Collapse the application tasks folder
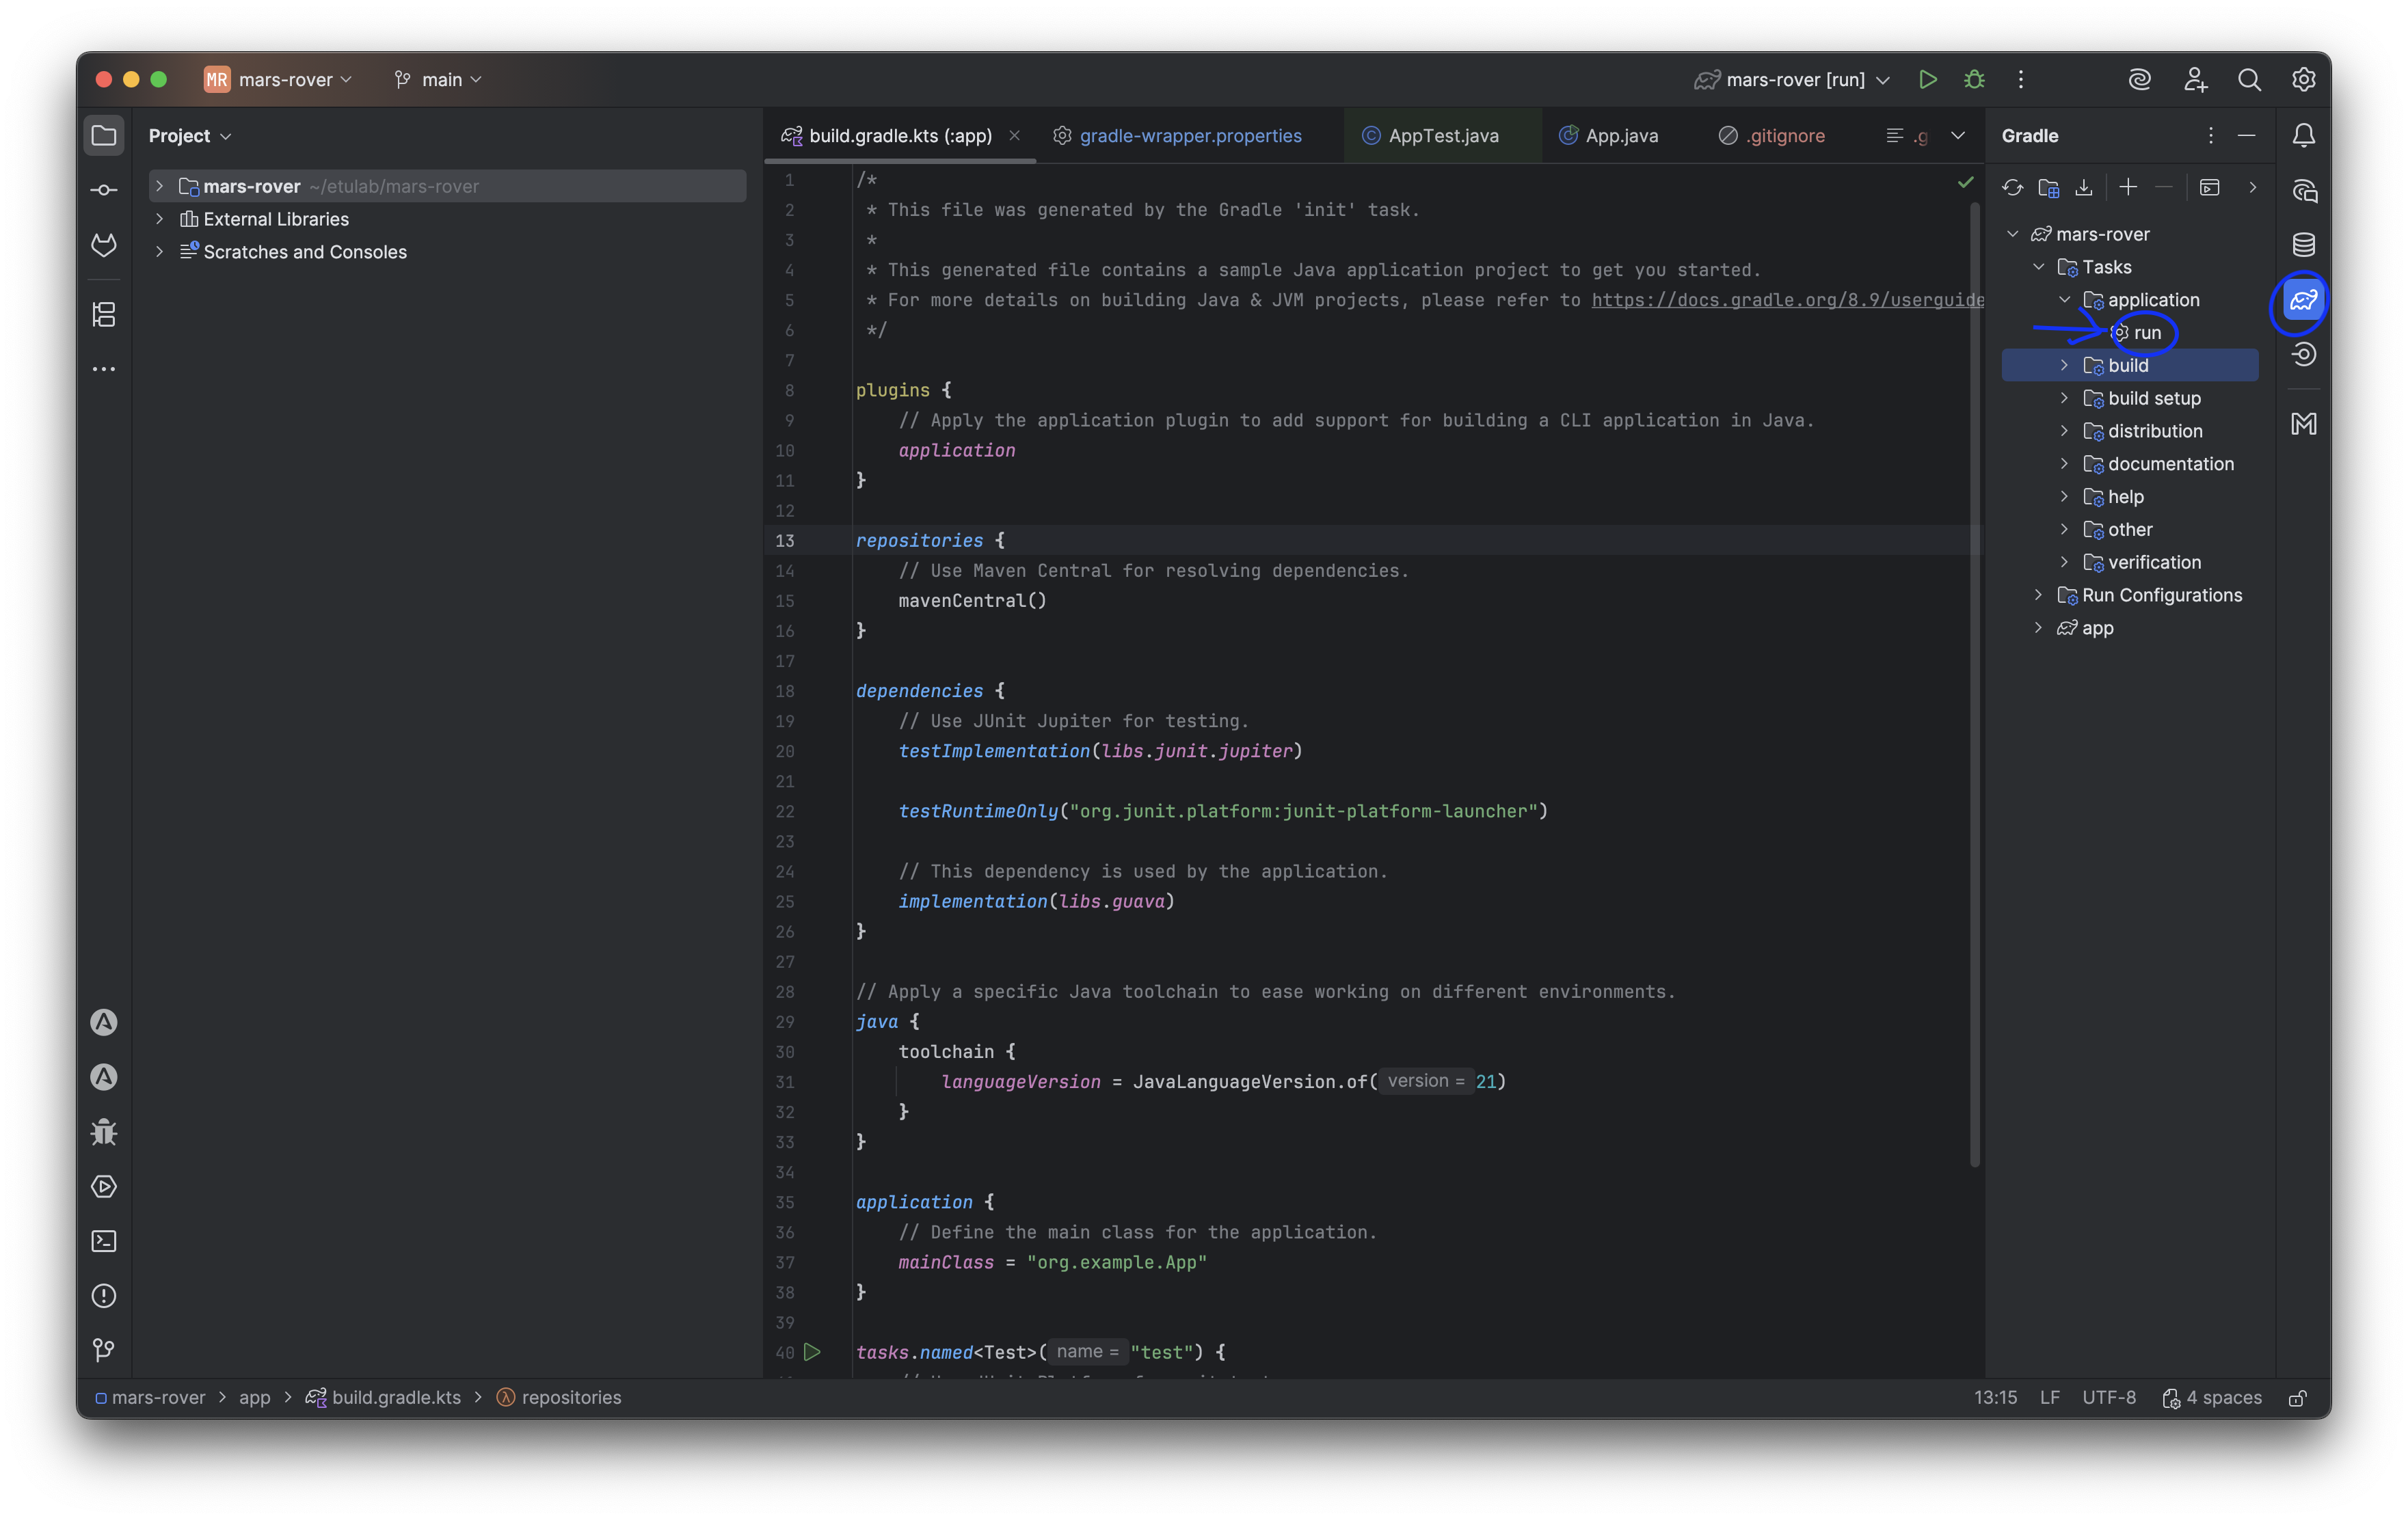 click(2064, 300)
